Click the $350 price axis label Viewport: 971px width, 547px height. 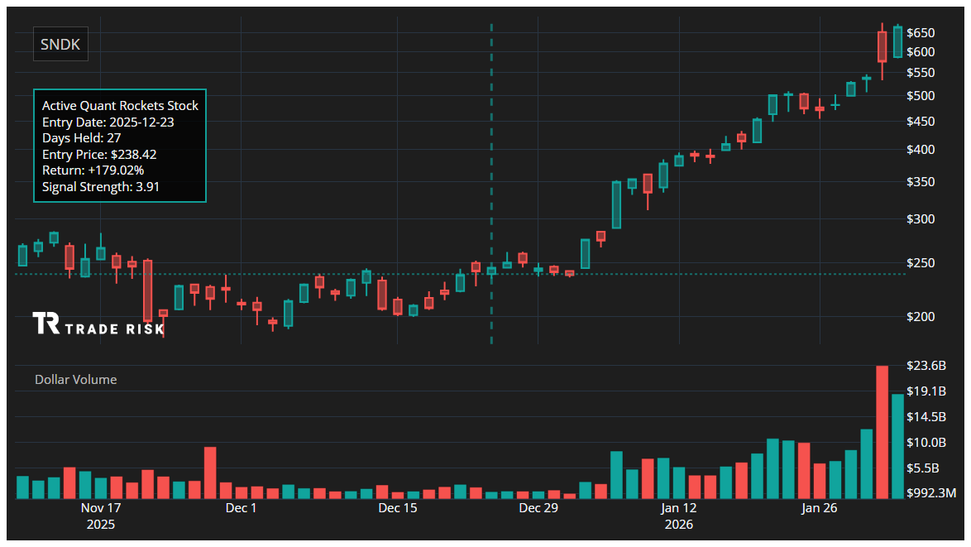(921, 182)
